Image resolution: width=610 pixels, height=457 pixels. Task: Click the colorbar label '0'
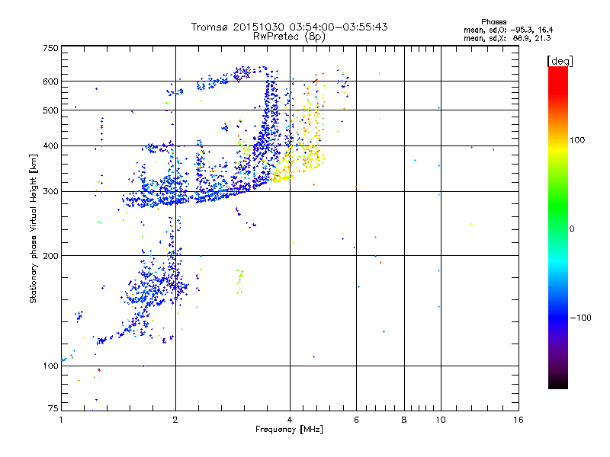coord(572,229)
